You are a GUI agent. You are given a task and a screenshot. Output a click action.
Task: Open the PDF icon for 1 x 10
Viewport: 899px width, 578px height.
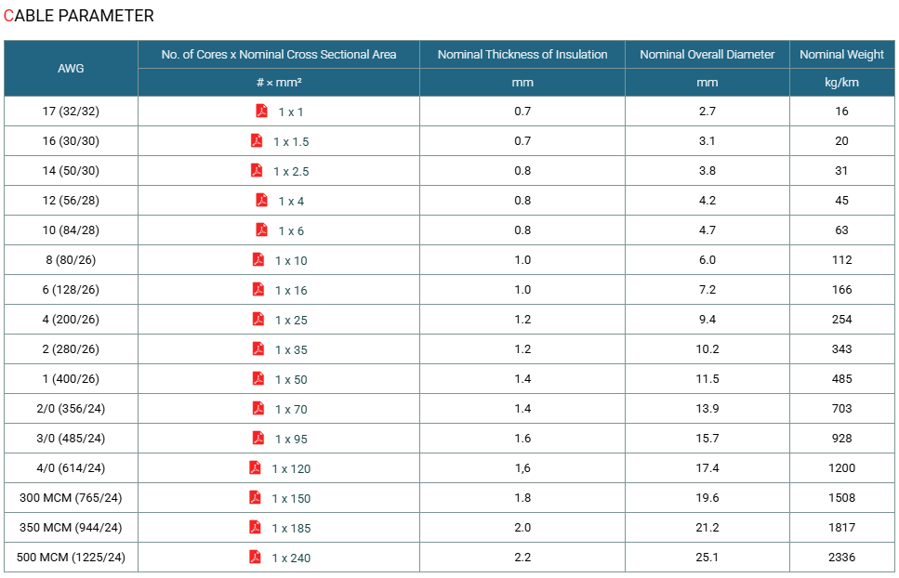point(258,259)
